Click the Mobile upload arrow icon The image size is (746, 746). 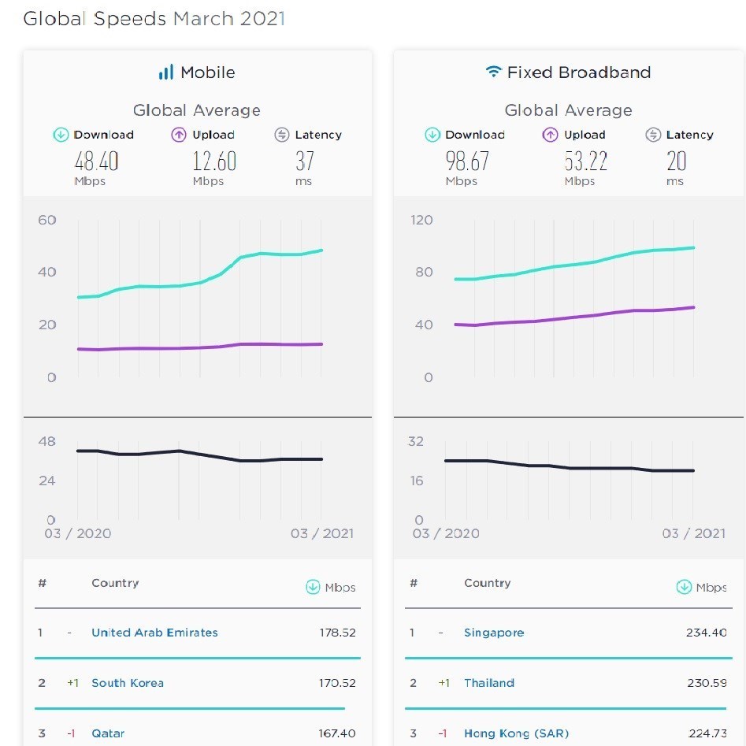tap(179, 135)
